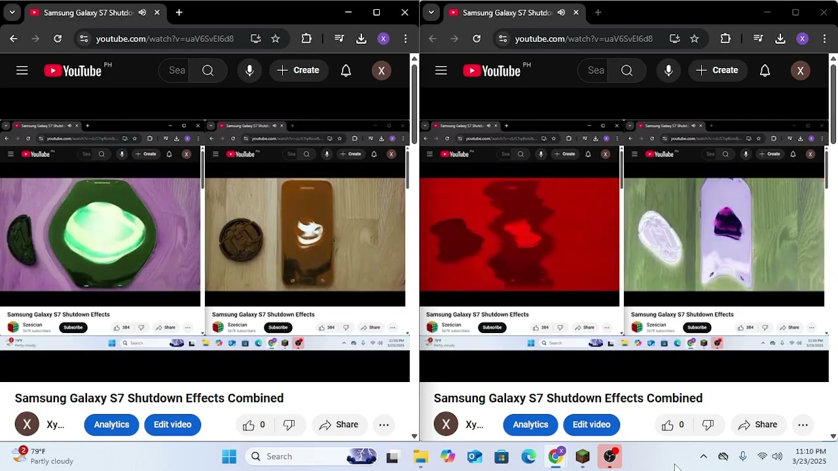Mute tab audio on left window tab
This screenshot has height=471, width=838.
click(142, 12)
